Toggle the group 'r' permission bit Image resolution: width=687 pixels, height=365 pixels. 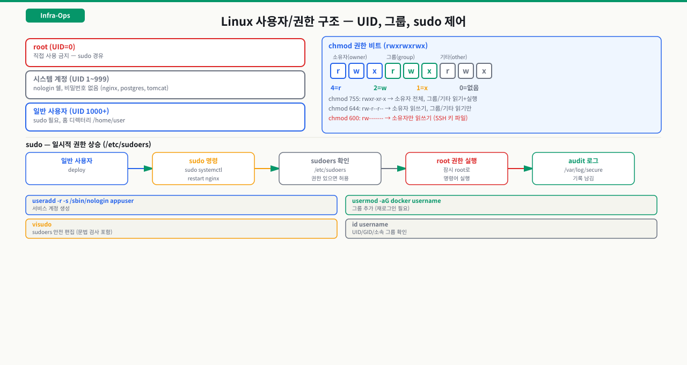point(393,71)
